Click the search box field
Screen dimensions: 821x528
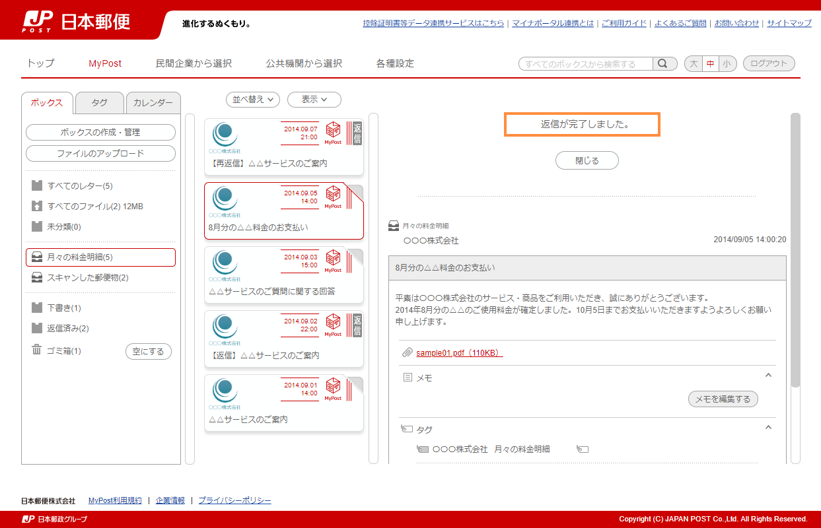pos(586,64)
